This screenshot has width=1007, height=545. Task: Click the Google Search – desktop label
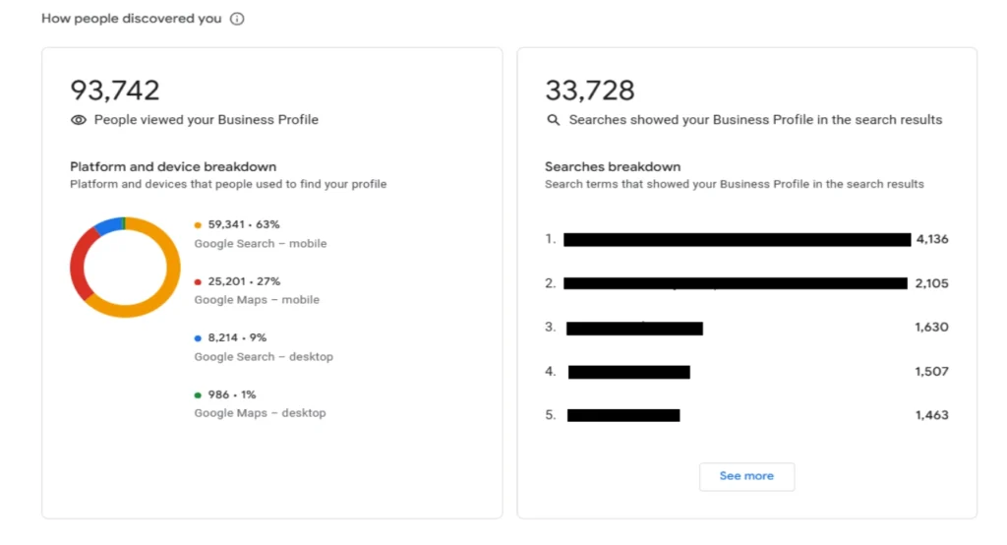click(264, 356)
